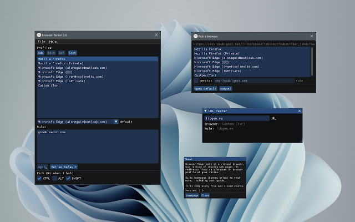Select Mozilla Firefox in the Profiles list
Image resolution: width=355 pixels, height=222 pixels.
pyautogui.click(x=98, y=59)
